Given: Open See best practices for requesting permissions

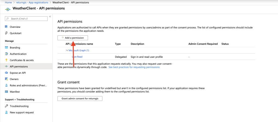Looking at the screenshot, I should (x=134, y=67).
